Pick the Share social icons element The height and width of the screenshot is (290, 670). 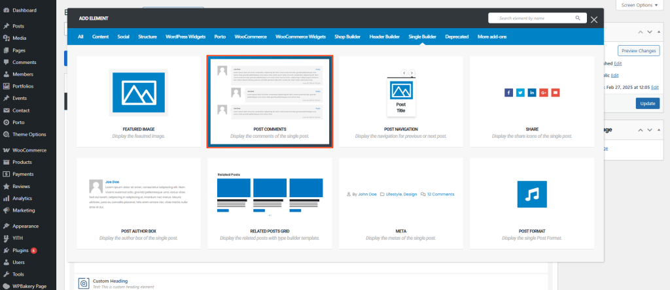(532, 101)
